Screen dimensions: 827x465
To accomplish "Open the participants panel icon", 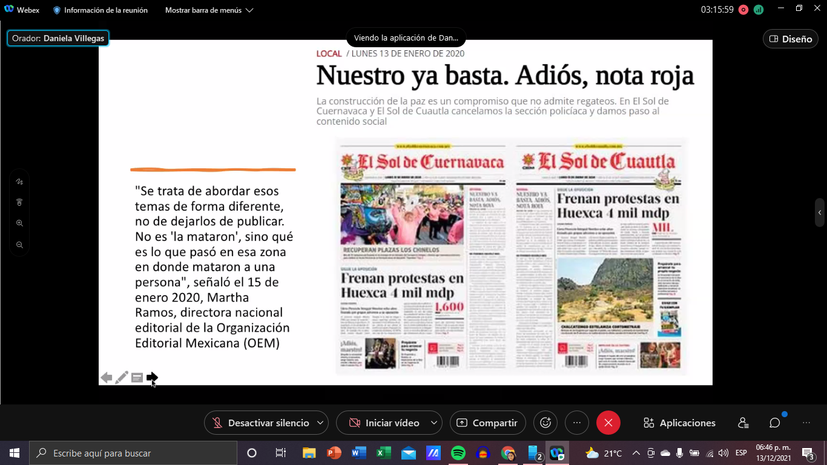I will 743,423.
